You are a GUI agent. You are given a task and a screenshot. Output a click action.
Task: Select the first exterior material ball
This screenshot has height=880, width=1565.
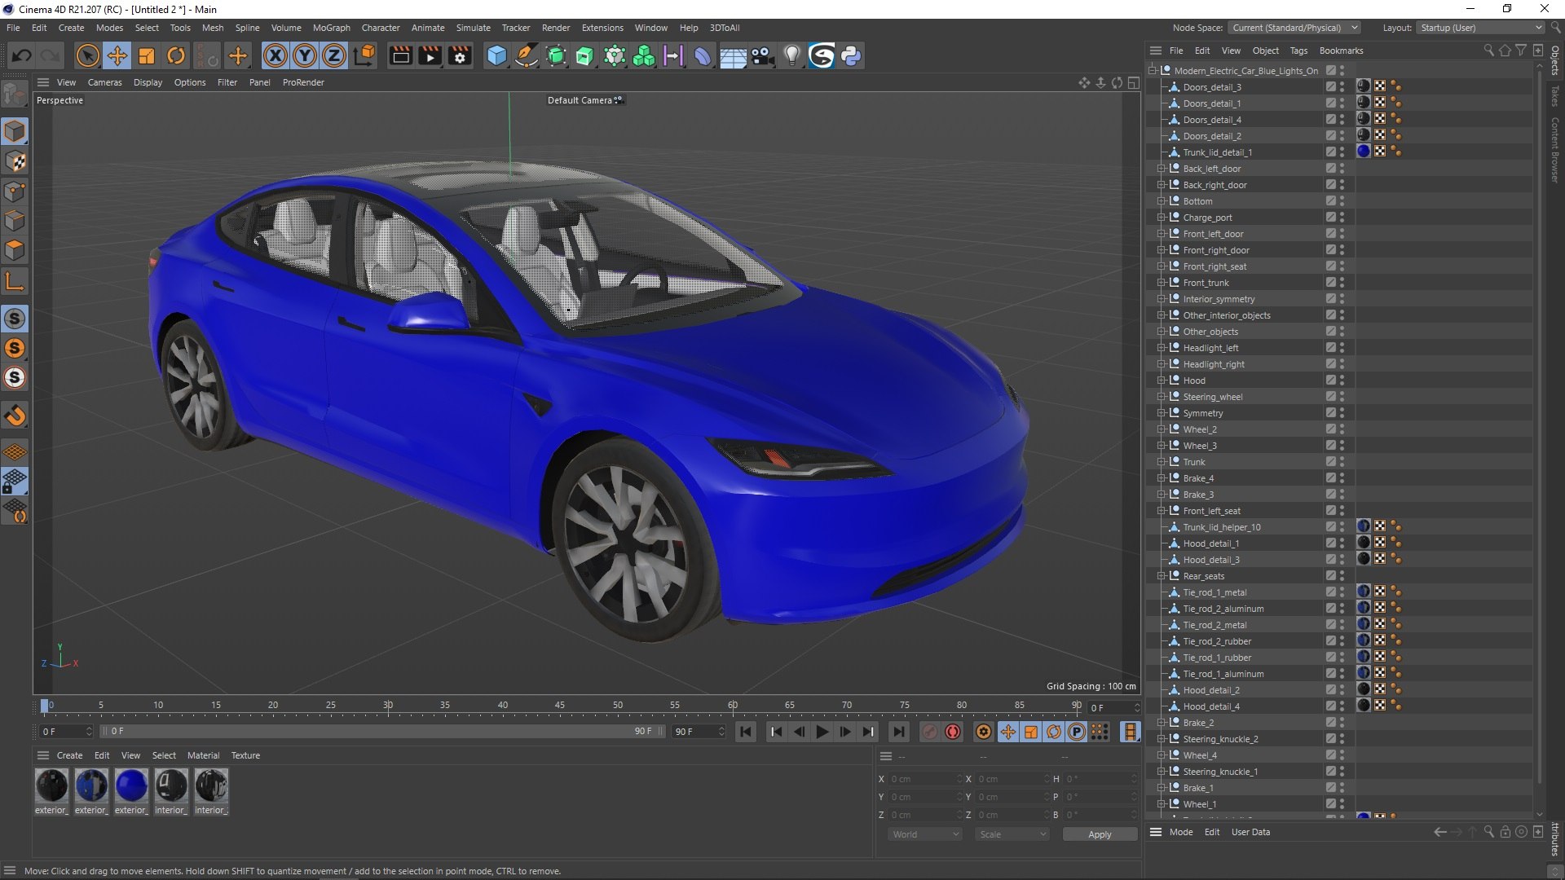tap(51, 785)
